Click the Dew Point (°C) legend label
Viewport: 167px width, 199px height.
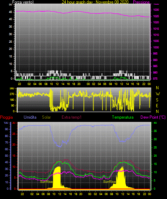tap(153, 117)
